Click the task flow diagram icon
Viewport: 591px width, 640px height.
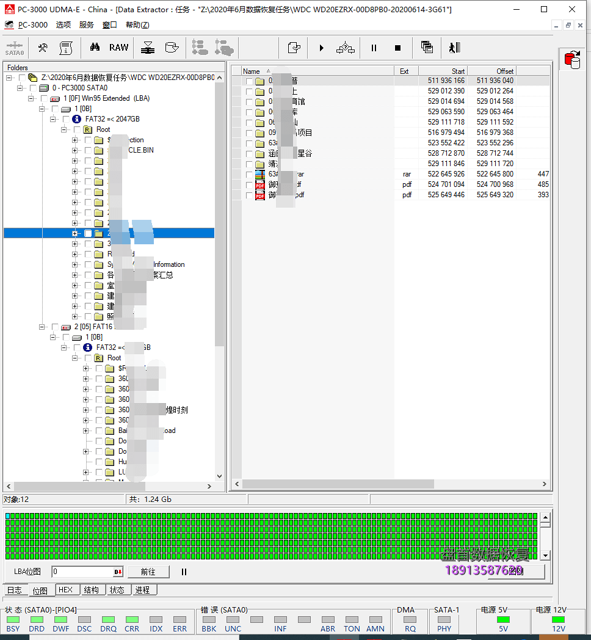(346, 48)
